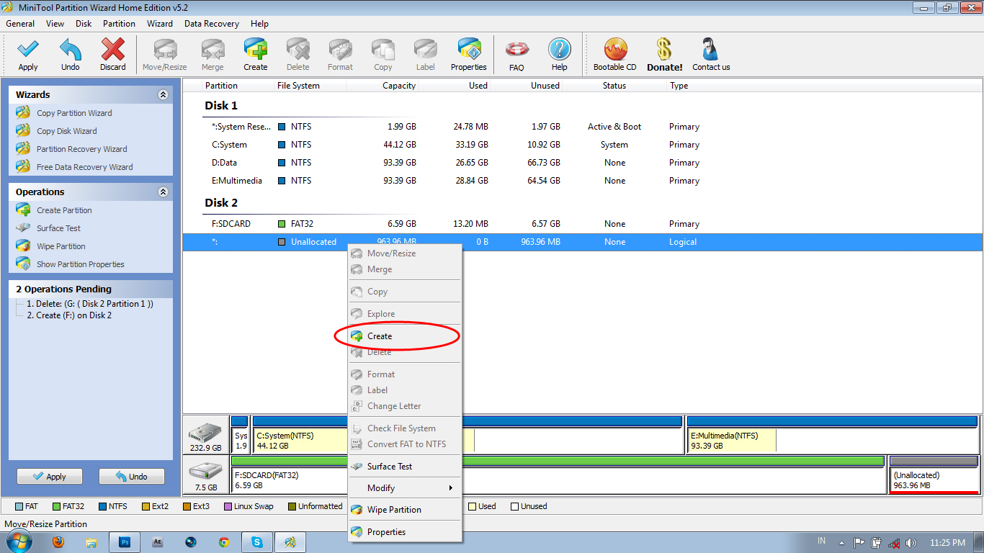Click the FAT32 legend color swatch

point(56,507)
